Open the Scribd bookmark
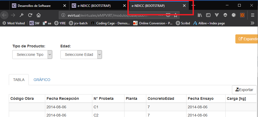 click(x=183, y=23)
